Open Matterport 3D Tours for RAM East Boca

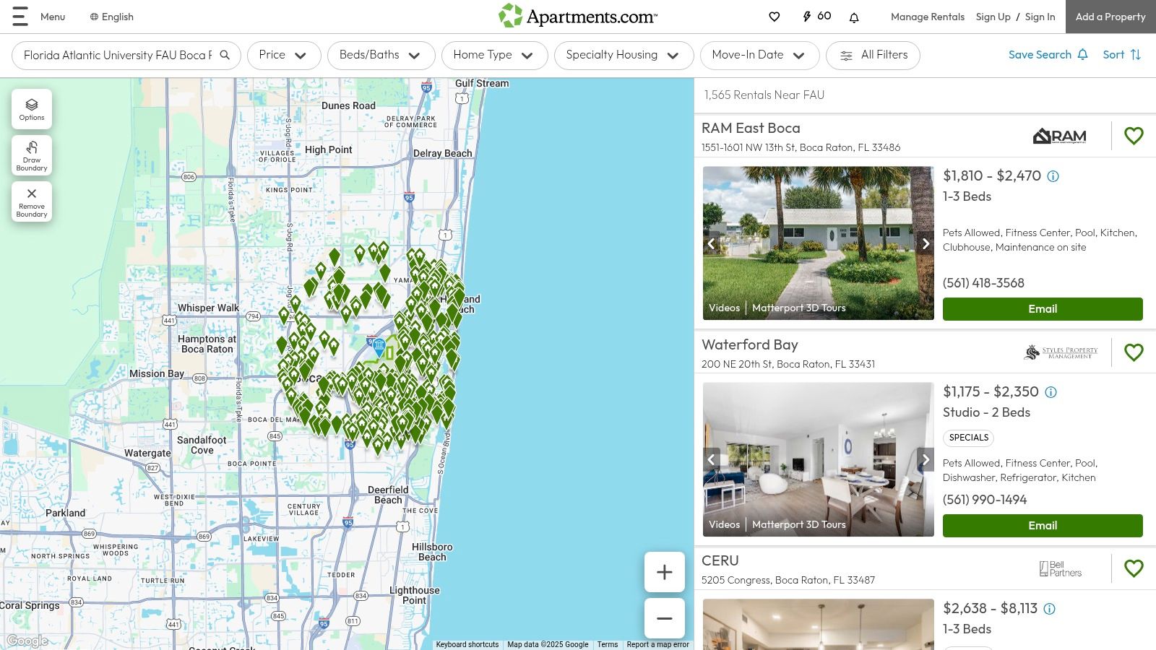[798, 308]
